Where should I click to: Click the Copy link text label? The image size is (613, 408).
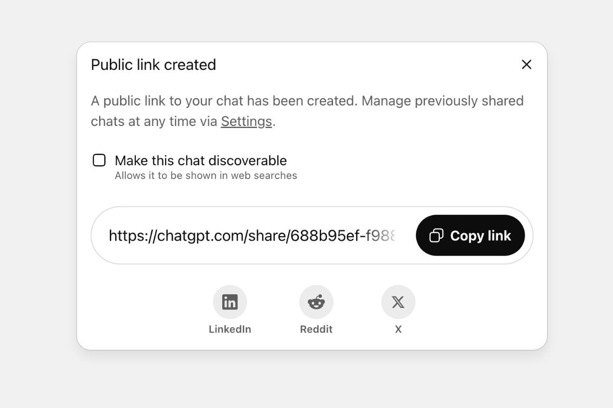point(480,236)
